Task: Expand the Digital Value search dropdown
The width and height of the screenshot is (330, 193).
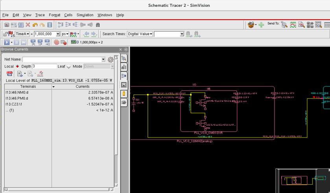Action: click(140, 34)
